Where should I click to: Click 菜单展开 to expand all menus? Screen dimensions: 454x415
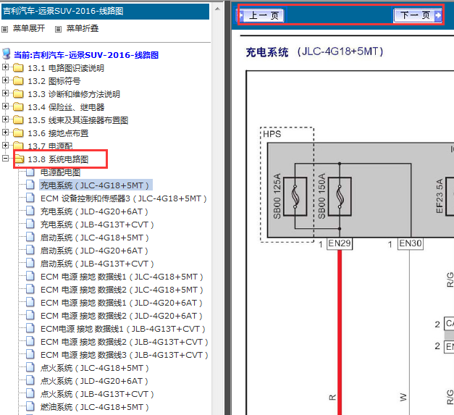pos(29,28)
